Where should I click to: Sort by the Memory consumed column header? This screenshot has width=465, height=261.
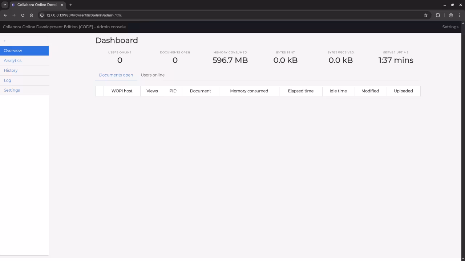pyautogui.click(x=249, y=91)
